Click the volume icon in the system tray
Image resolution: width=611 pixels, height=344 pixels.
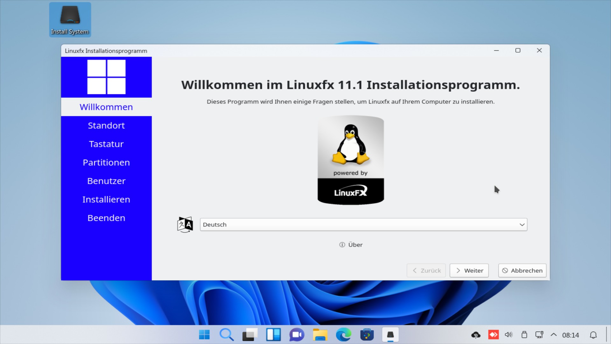click(509, 335)
